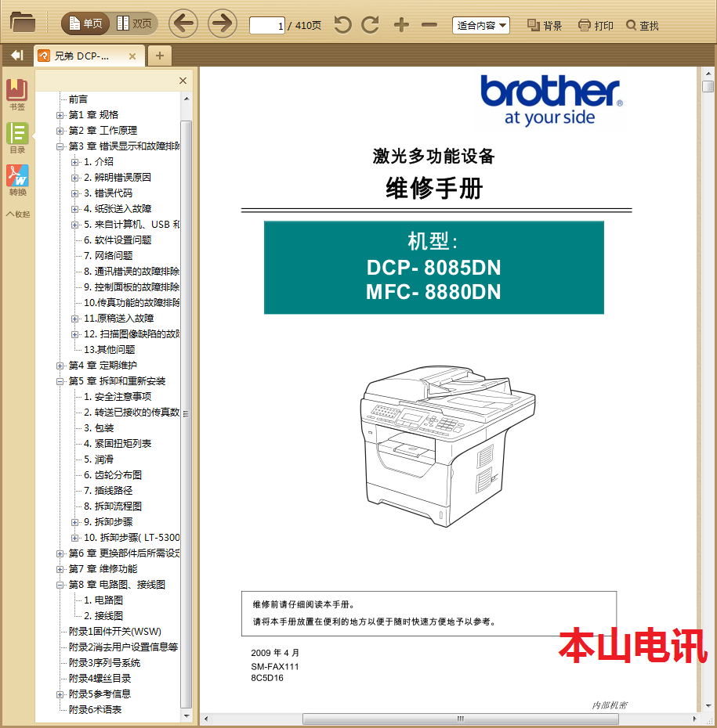Close the 兄弟 DCP-... tab
This screenshot has width=717, height=728.
[x=132, y=56]
